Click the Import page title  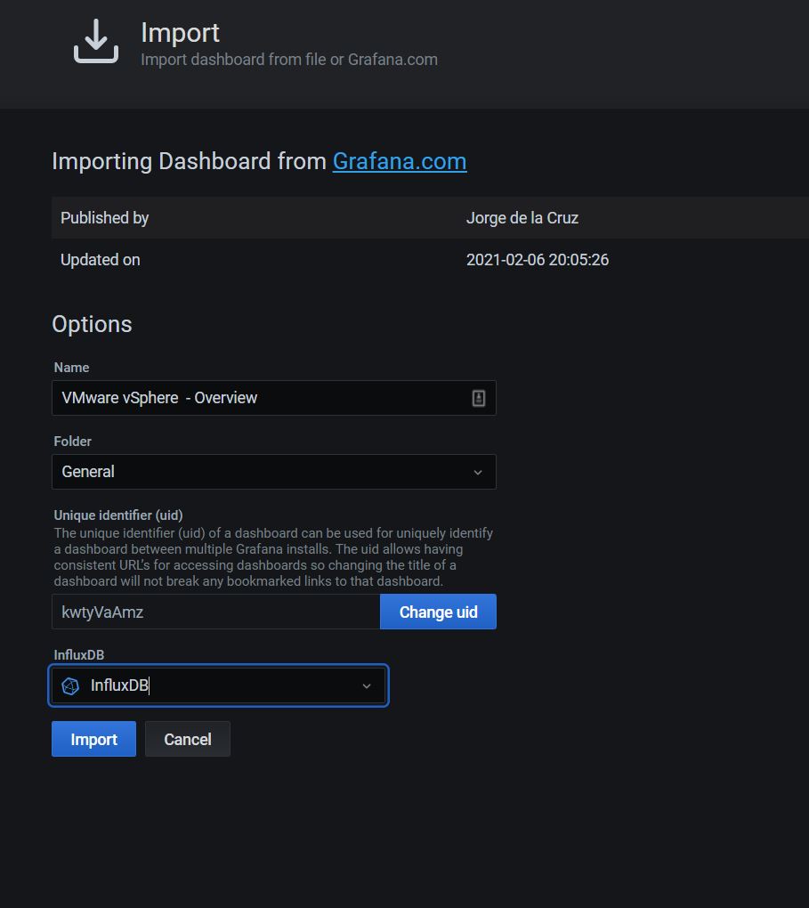[x=180, y=32]
